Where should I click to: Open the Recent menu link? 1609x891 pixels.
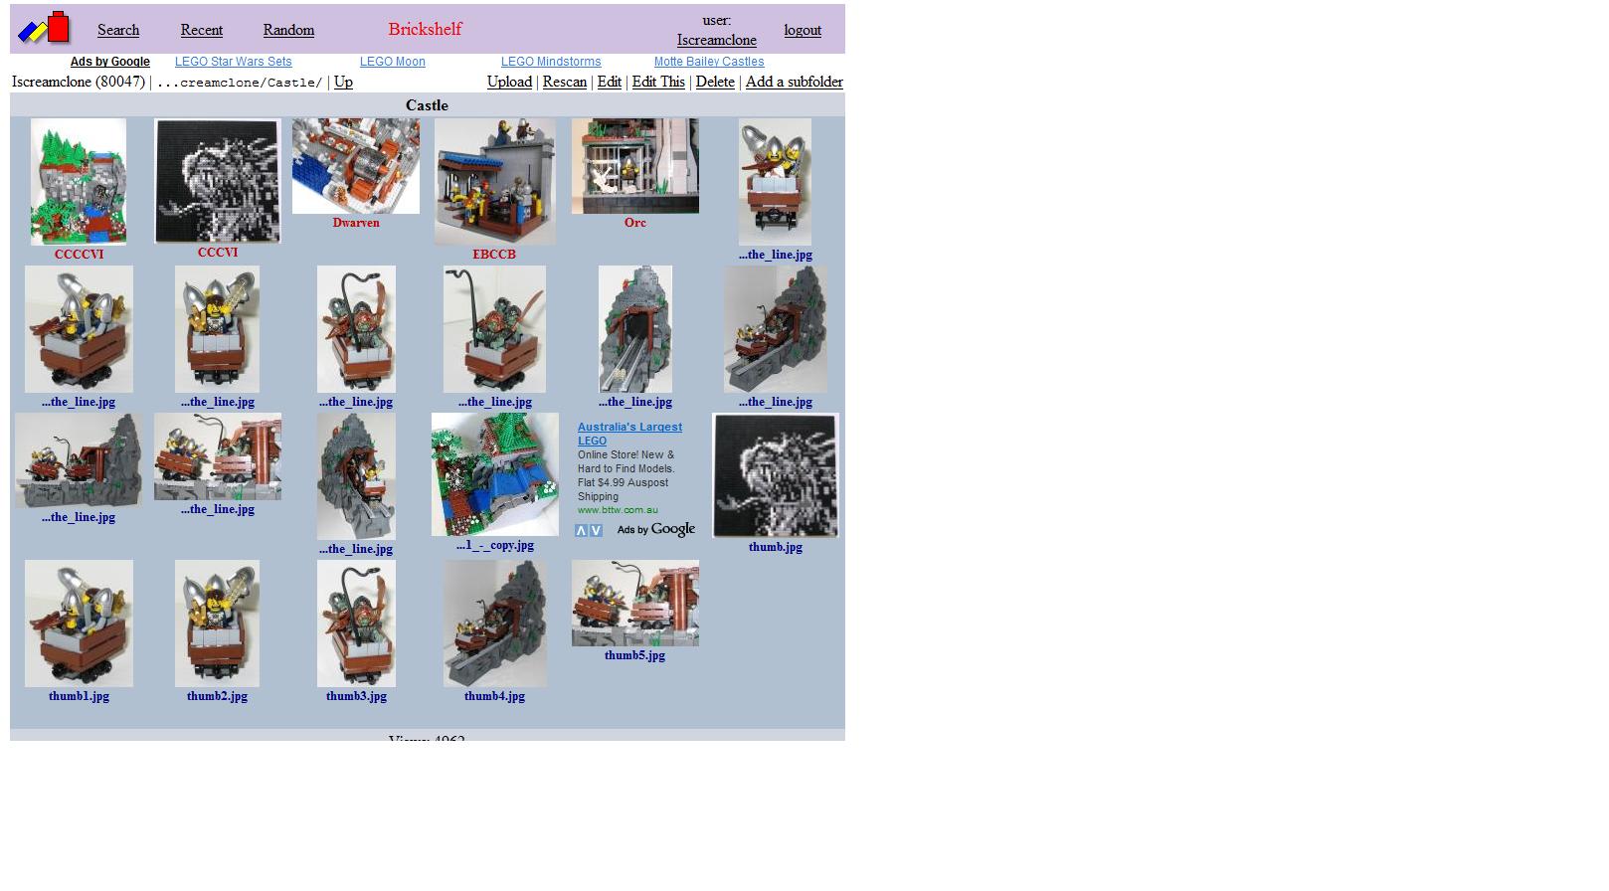pos(202,30)
